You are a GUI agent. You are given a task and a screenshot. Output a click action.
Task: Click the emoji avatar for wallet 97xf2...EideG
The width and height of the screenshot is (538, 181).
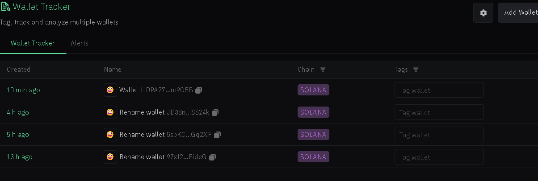click(110, 157)
